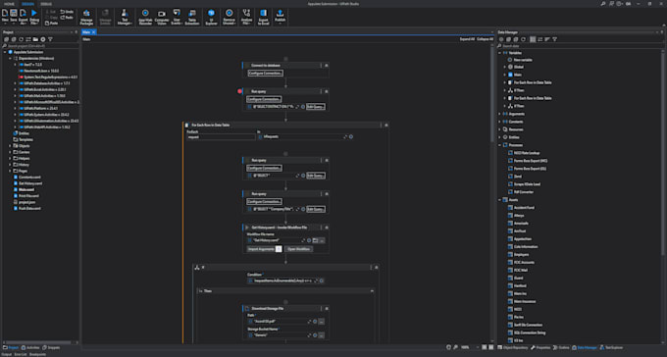
Task: Open Get History.xaml in Project tree
Action: pyautogui.click(x=29, y=183)
